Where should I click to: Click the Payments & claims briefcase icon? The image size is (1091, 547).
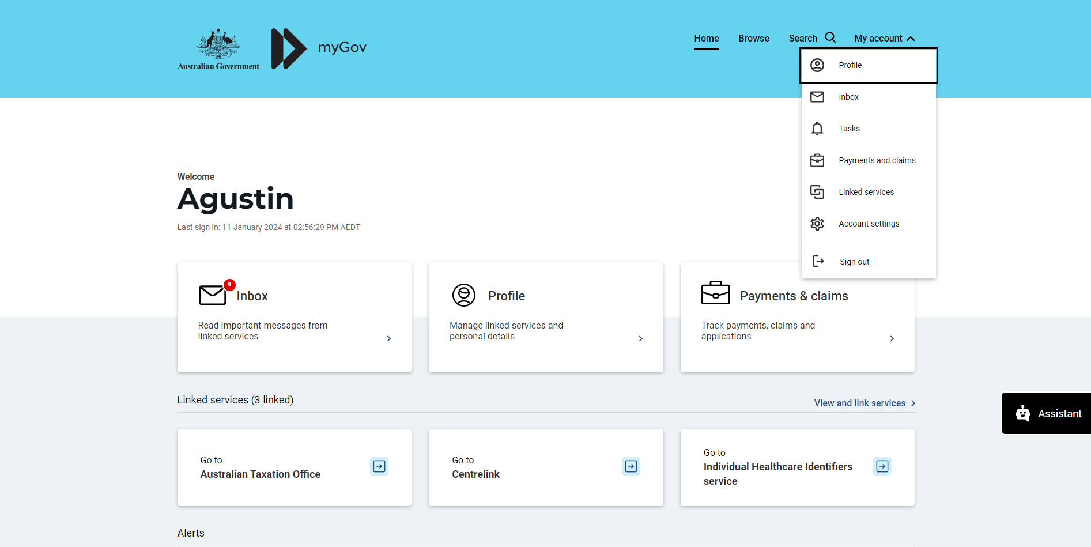coord(715,293)
